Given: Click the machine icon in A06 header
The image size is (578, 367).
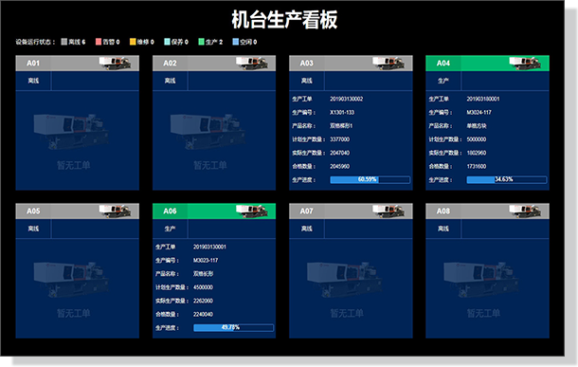Looking at the screenshot, I should [252, 211].
